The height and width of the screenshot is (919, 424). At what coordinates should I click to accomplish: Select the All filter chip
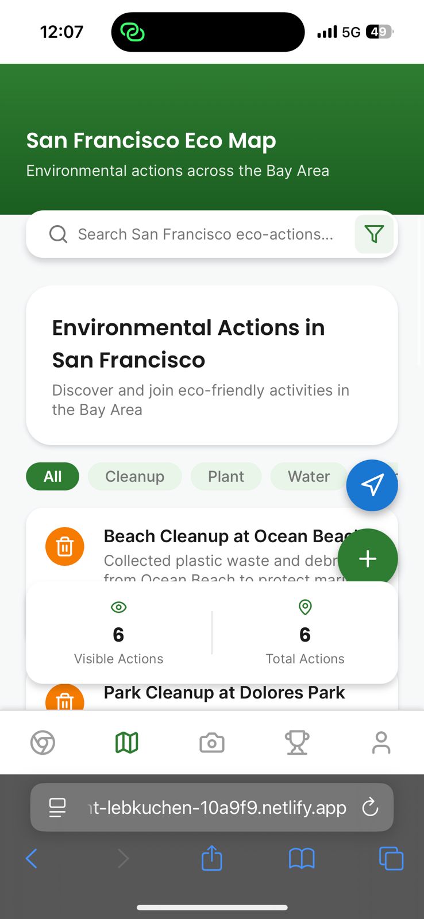[52, 476]
